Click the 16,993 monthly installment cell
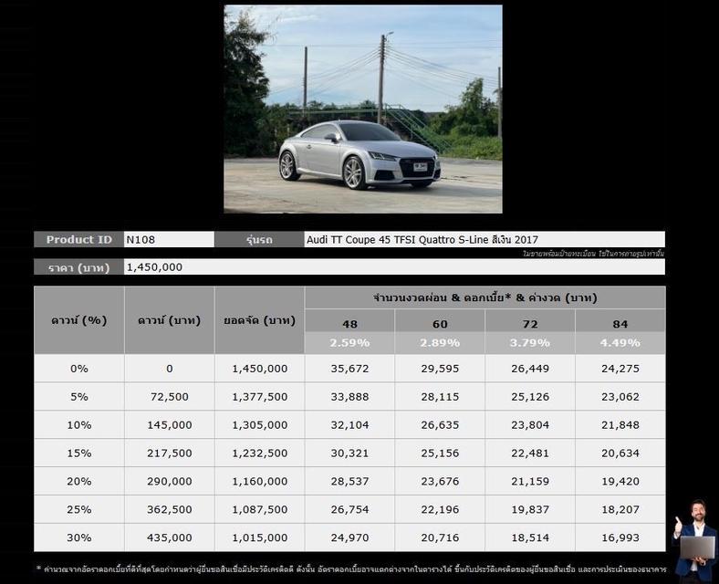This screenshot has height=584, width=719. coord(620,538)
